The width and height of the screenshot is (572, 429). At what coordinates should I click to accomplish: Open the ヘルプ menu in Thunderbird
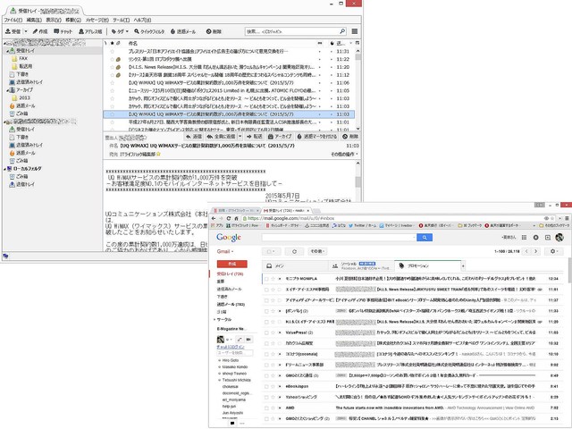tap(142, 20)
